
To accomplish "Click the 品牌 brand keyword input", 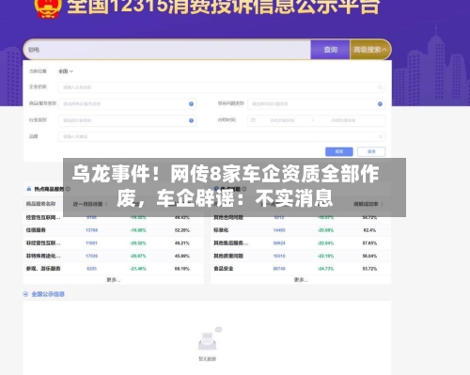I will pos(222,136).
